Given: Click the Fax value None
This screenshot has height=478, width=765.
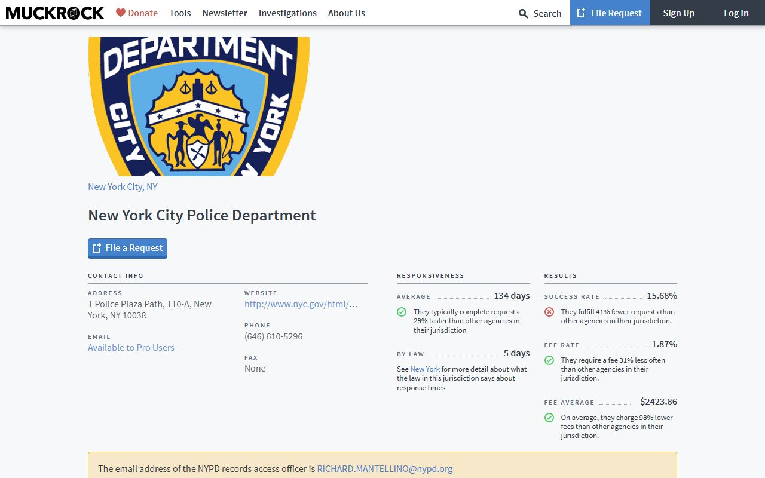Looking at the screenshot, I should pos(255,369).
